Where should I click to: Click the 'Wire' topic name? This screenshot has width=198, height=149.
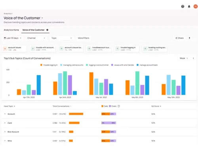10,141
